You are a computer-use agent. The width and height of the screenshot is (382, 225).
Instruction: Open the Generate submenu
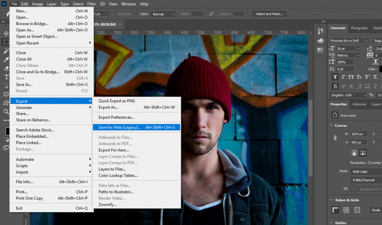coord(51,107)
